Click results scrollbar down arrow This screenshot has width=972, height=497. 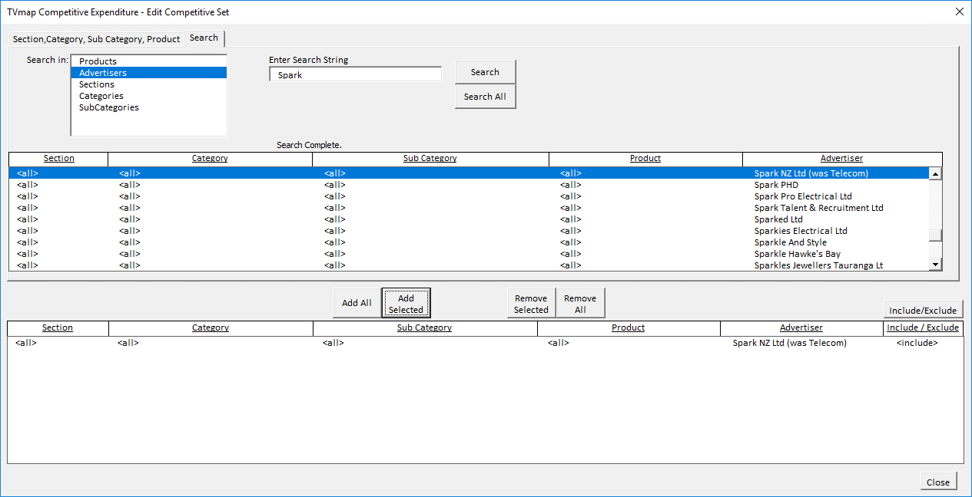pos(935,264)
